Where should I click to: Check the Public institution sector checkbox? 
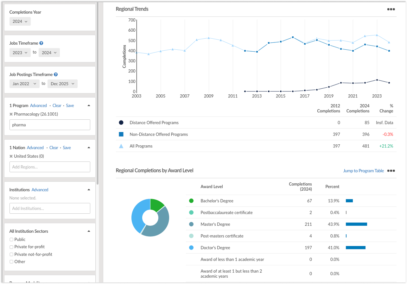click(x=11, y=239)
